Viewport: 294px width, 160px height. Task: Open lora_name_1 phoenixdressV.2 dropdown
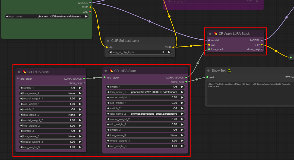click(x=145, y=92)
